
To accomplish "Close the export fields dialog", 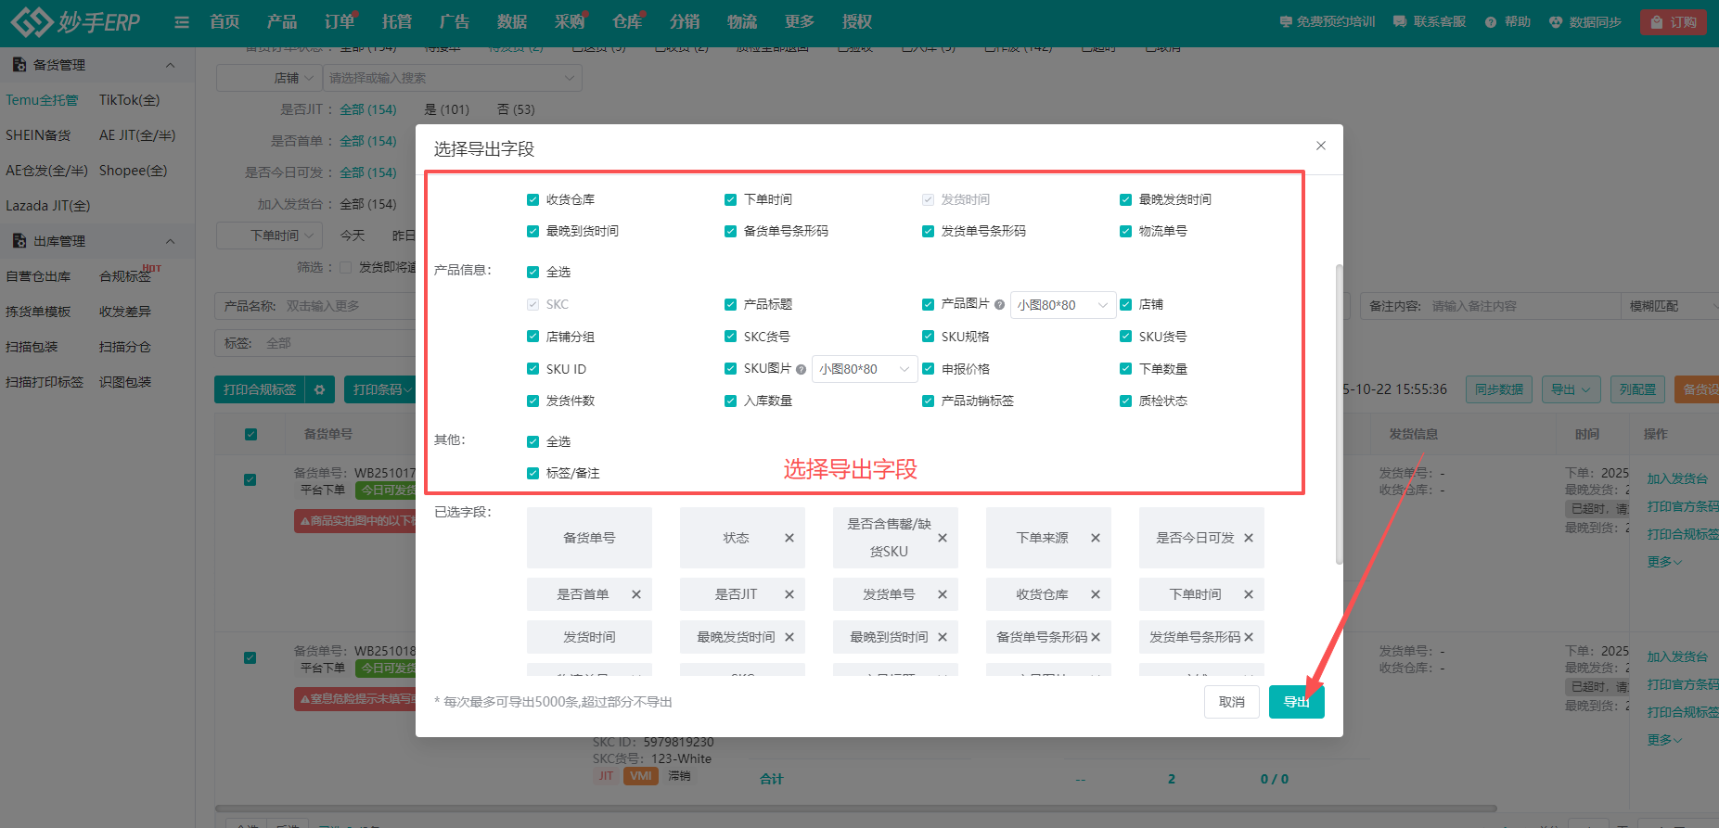I will (1320, 146).
